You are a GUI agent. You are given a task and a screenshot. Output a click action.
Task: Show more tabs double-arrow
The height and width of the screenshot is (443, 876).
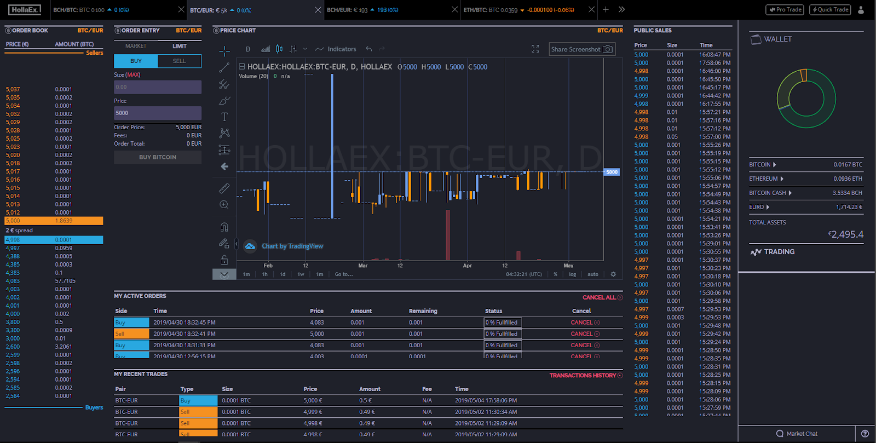[x=621, y=9]
